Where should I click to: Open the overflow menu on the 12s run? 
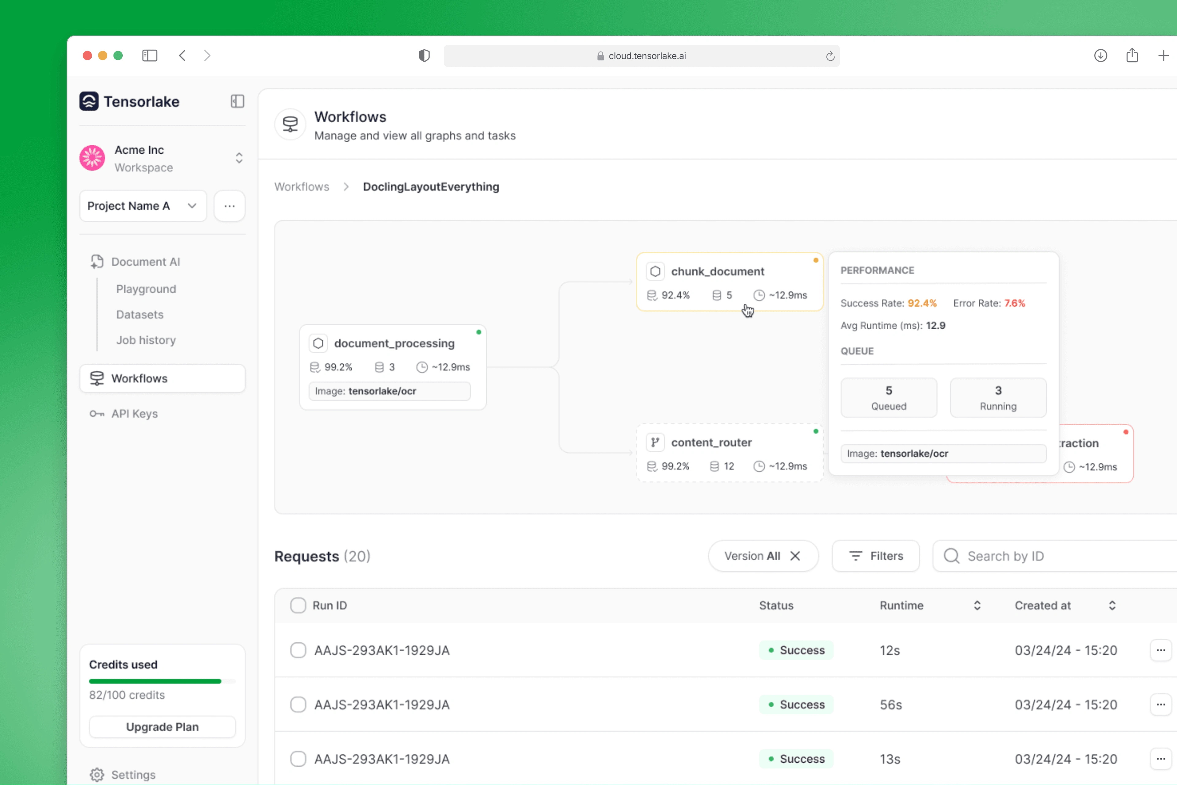pos(1161,650)
